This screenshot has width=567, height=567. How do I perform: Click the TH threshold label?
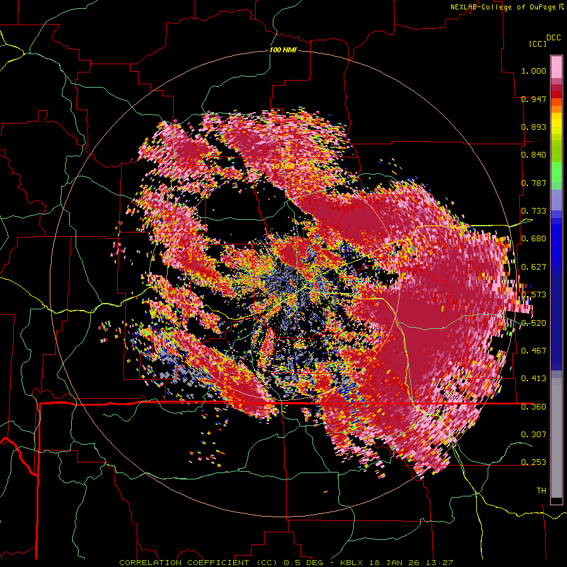coord(541,491)
